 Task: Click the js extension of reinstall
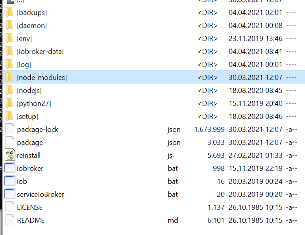170,156
